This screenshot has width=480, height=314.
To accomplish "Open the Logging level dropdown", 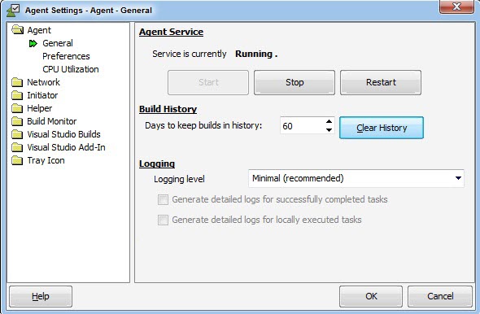I will click(356, 178).
